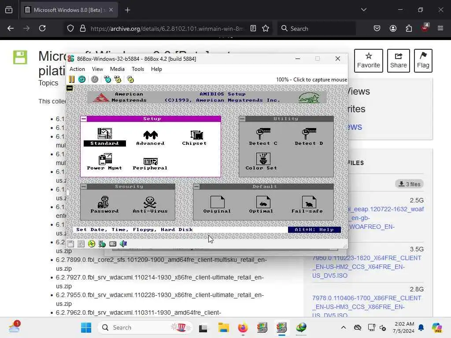Image resolution: width=451 pixels, height=338 pixels.
Task: Click the Share button on archive.org
Action: pyautogui.click(x=398, y=61)
